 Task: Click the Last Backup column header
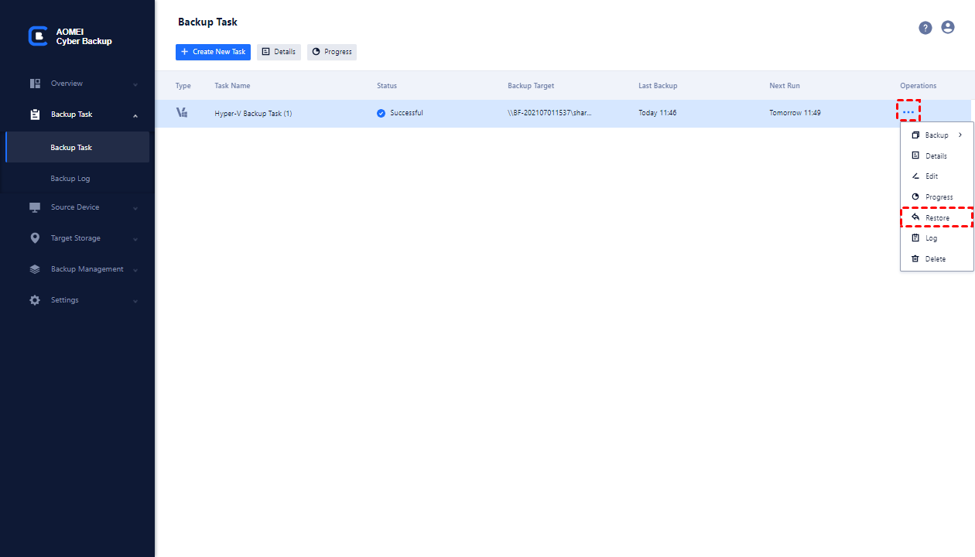(x=658, y=86)
